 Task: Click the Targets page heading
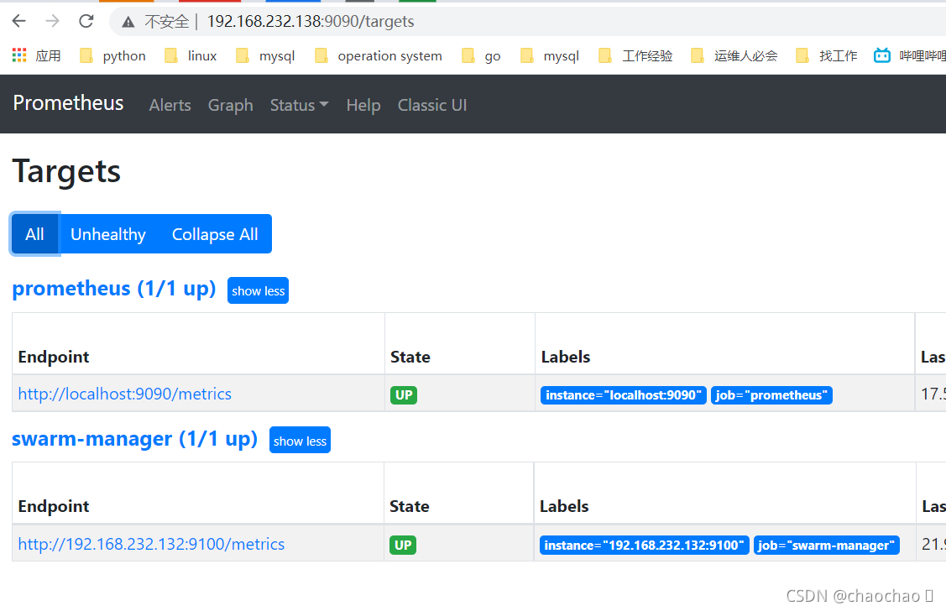[66, 171]
